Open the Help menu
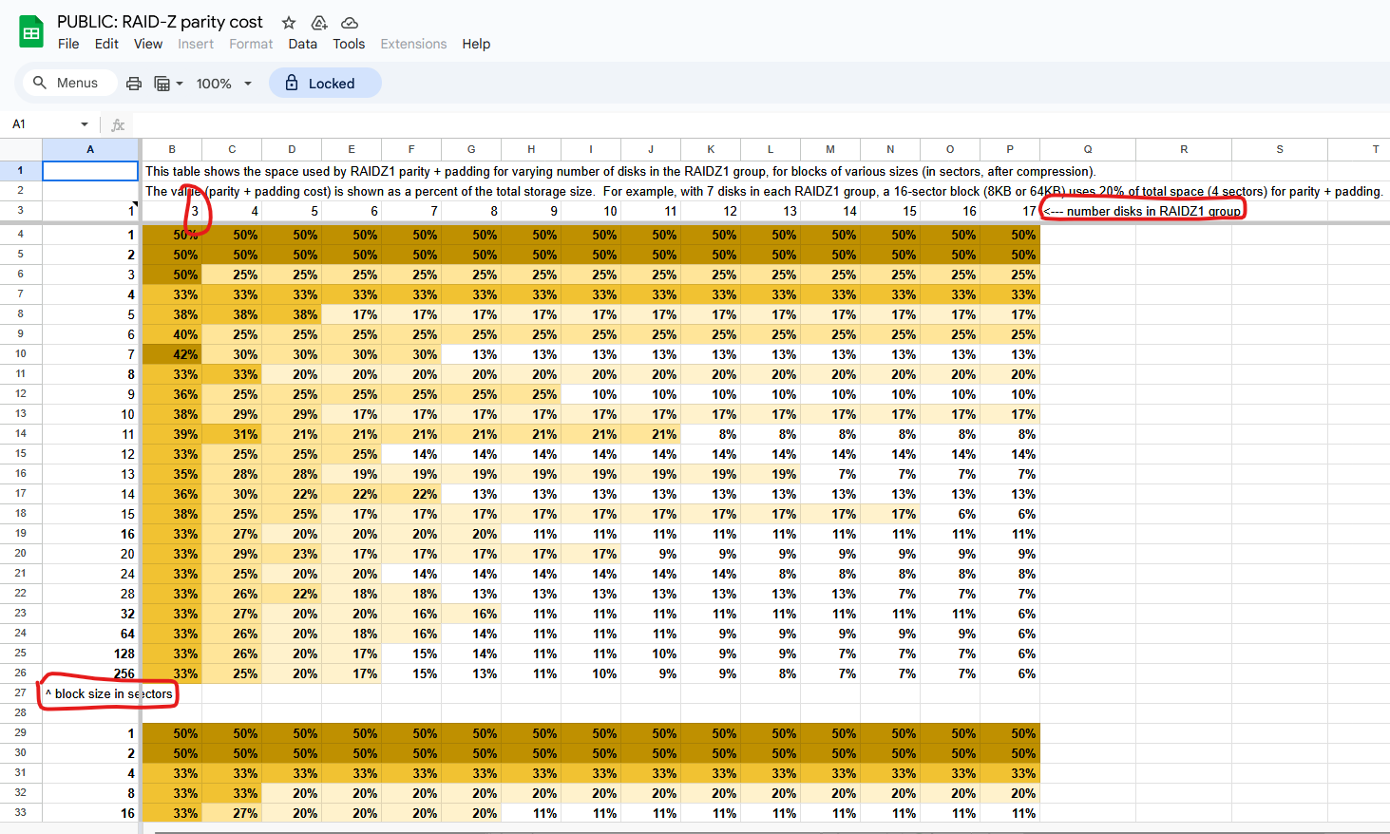The width and height of the screenshot is (1390, 834). 476,44
